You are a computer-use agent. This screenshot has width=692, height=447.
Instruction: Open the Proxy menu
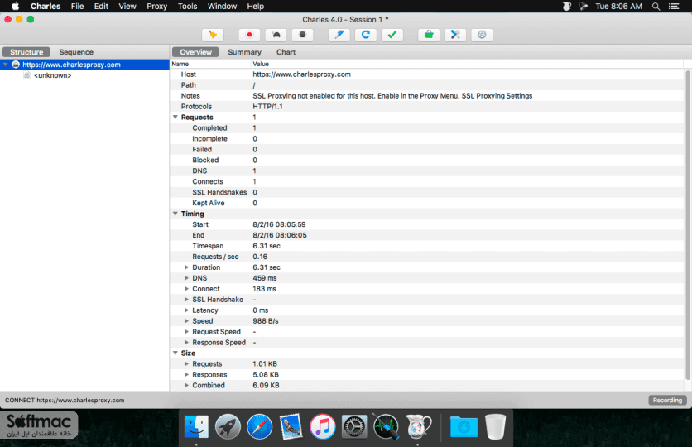pos(156,6)
